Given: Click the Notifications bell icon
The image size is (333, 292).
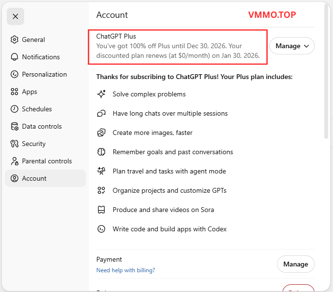Looking at the screenshot, I should (14, 57).
